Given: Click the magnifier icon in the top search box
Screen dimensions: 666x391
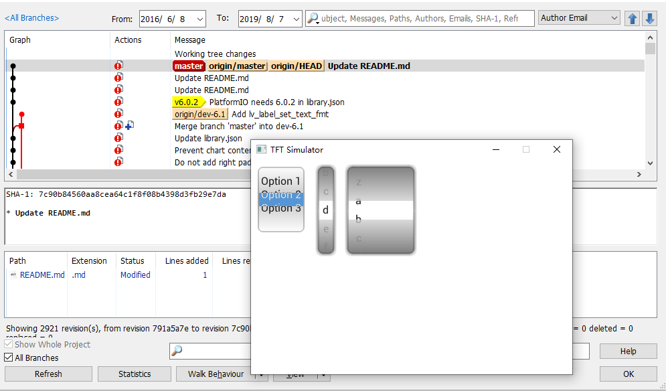Looking at the screenshot, I should (312, 18).
